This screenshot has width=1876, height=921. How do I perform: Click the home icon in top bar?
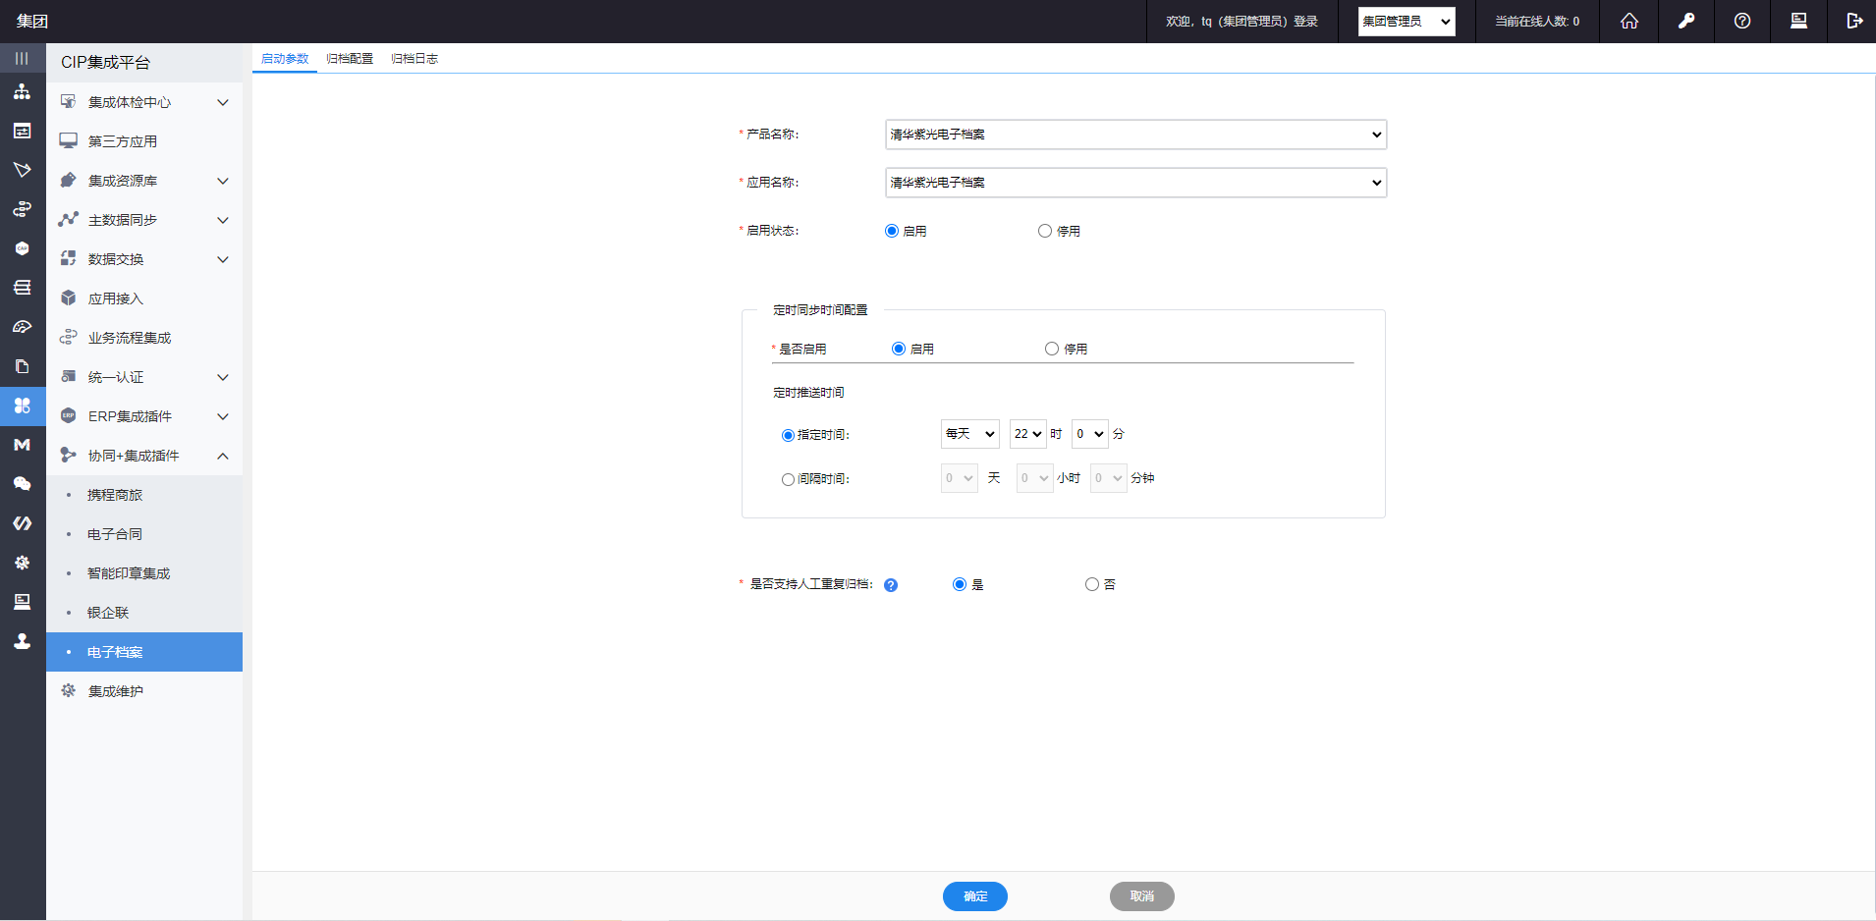(1628, 21)
